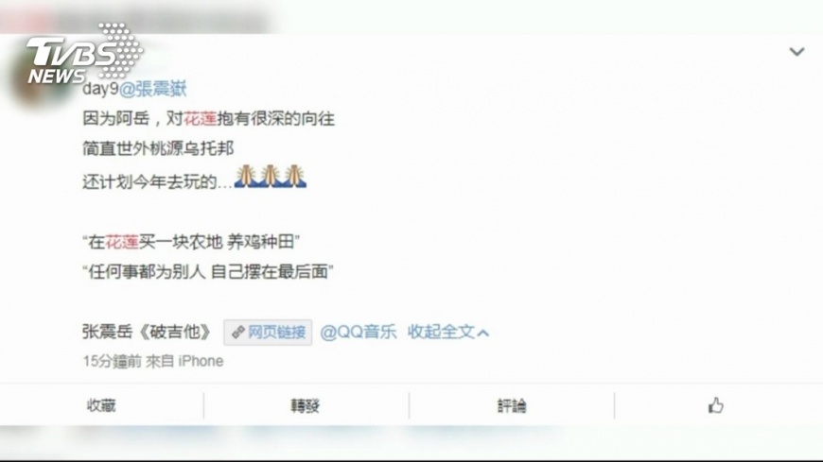Viewport: 823px width, 462px height.
Task: Click the 收藏 favorite button
Action: pyautogui.click(x=101, y=405)
